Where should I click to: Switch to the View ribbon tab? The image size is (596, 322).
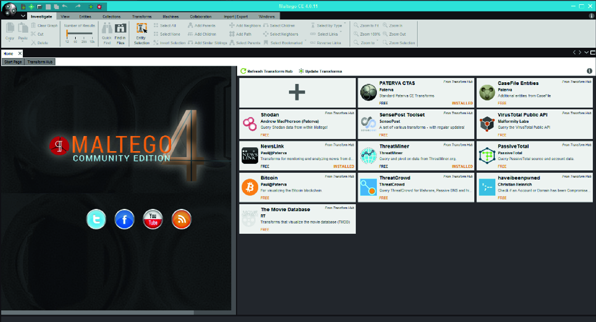tap(65, 17)
